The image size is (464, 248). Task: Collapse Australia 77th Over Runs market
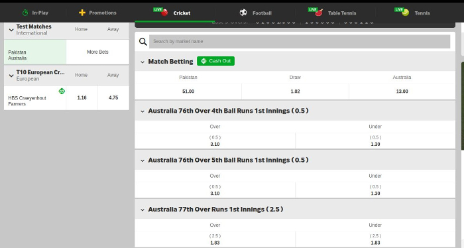coord(143,210)
